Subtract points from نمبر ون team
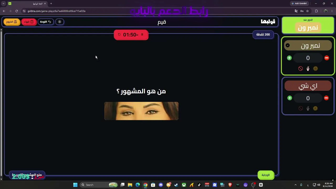Viewport: 336px width, 189px height. [x=327, y=58]
